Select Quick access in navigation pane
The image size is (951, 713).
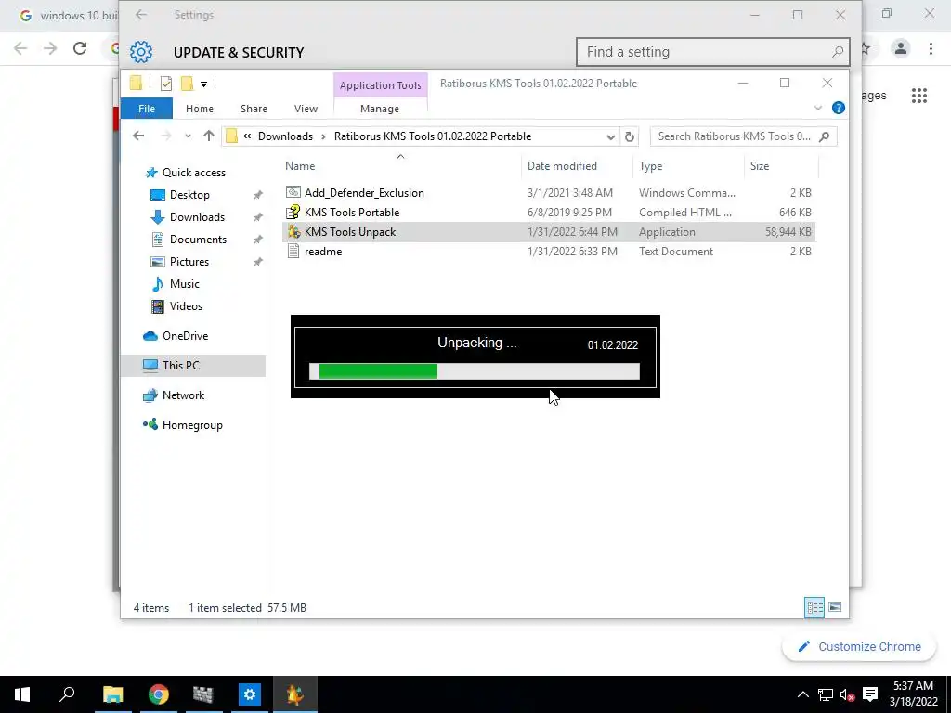point(193,172)
